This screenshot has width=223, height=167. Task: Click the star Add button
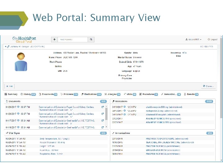point(9,86)
